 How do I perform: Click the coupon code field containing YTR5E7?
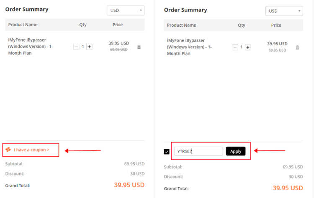(198, 151)
